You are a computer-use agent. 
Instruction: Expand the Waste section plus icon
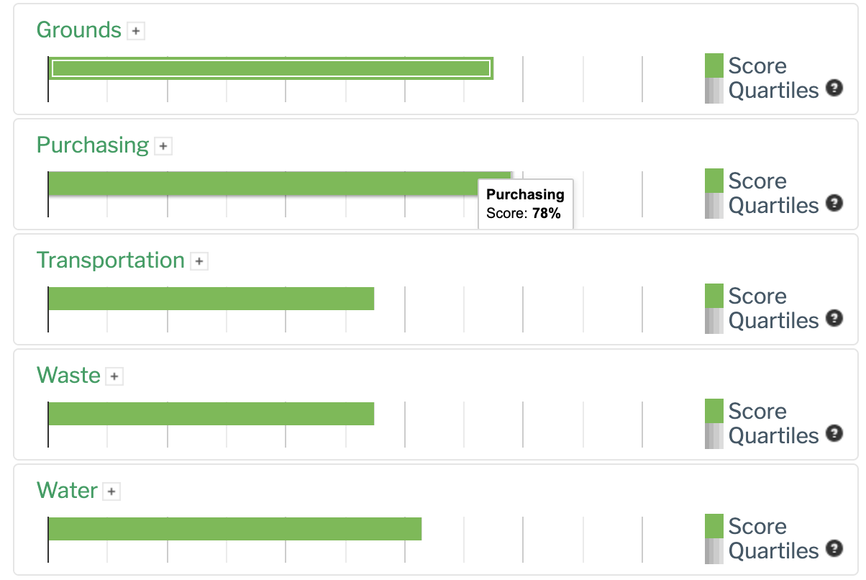(x=114, y=376)
